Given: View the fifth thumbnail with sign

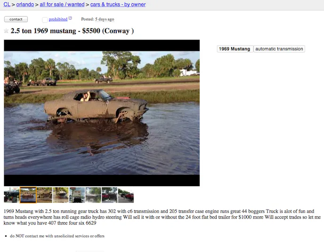Looking at the screenshot, I should tap(77, 195).
